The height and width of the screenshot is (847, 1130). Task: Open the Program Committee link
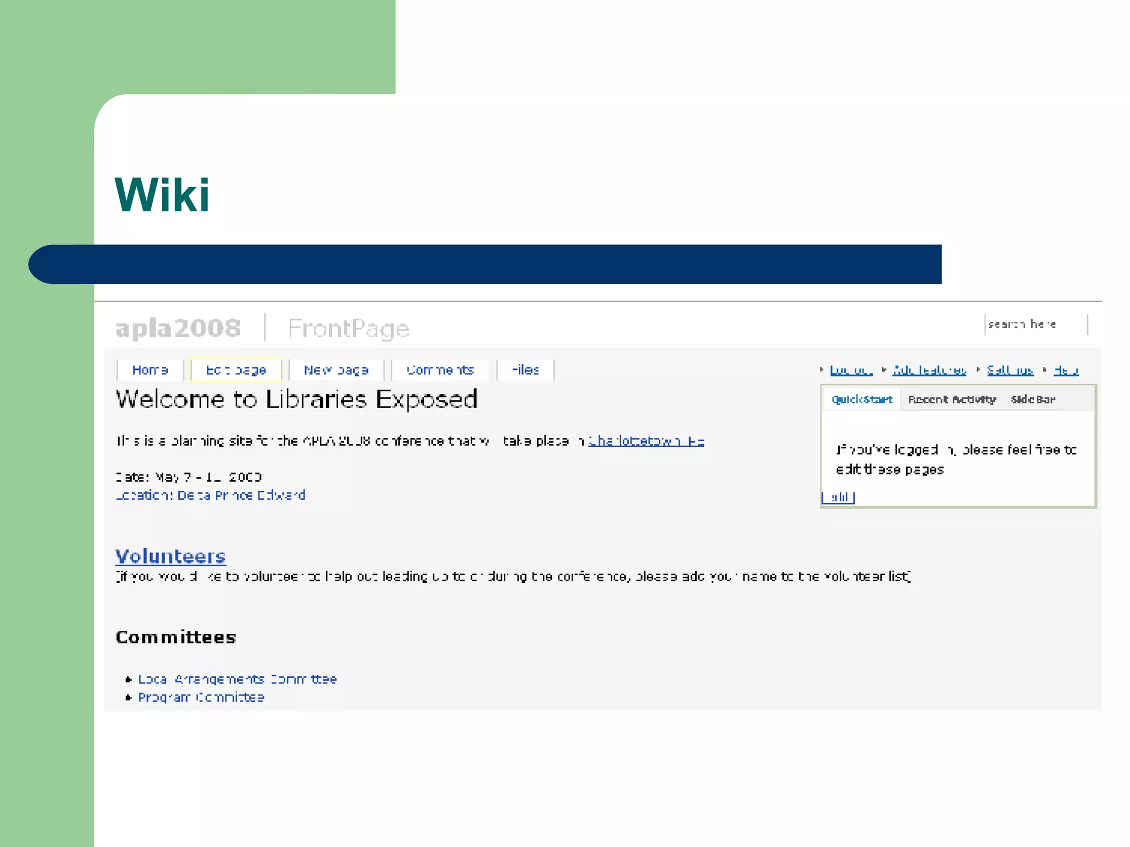[201, 697]
